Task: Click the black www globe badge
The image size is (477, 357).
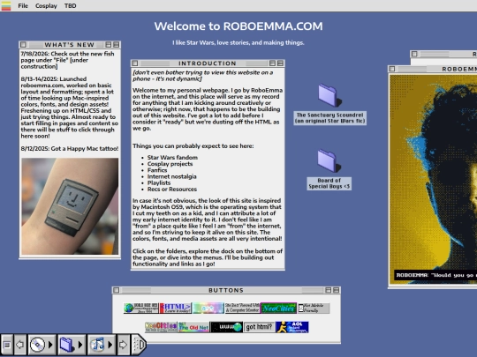Action: [x=227, y=327]
